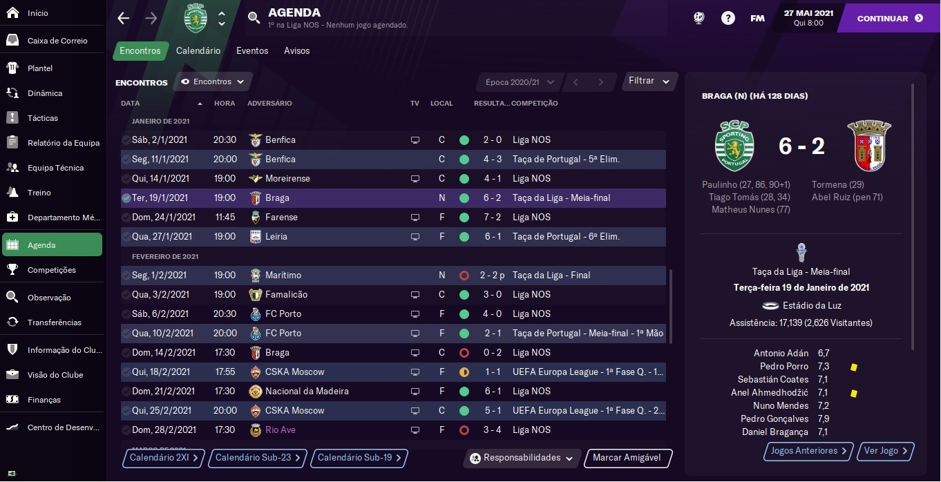Open the search magnifier icon beside Agenda
Image resolution: width=941 pixels, height=482 pixels.
(x=254, y=19)
